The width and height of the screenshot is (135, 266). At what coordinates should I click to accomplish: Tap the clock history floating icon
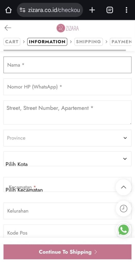pos(124,209)
